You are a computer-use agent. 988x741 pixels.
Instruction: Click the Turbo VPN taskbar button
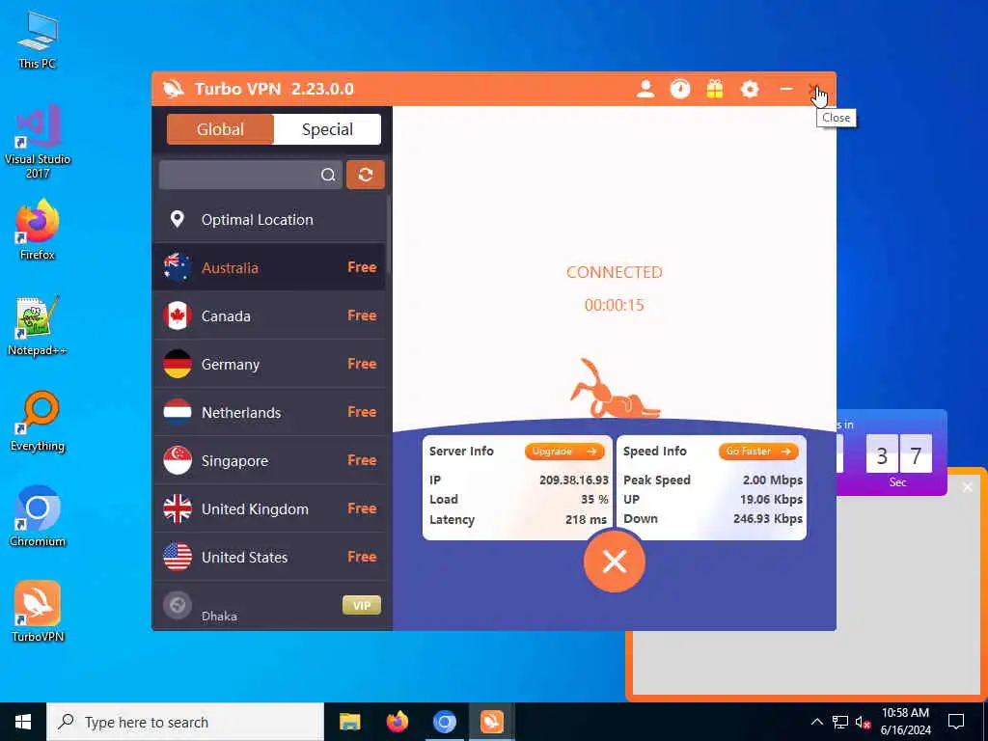point(491,722)
